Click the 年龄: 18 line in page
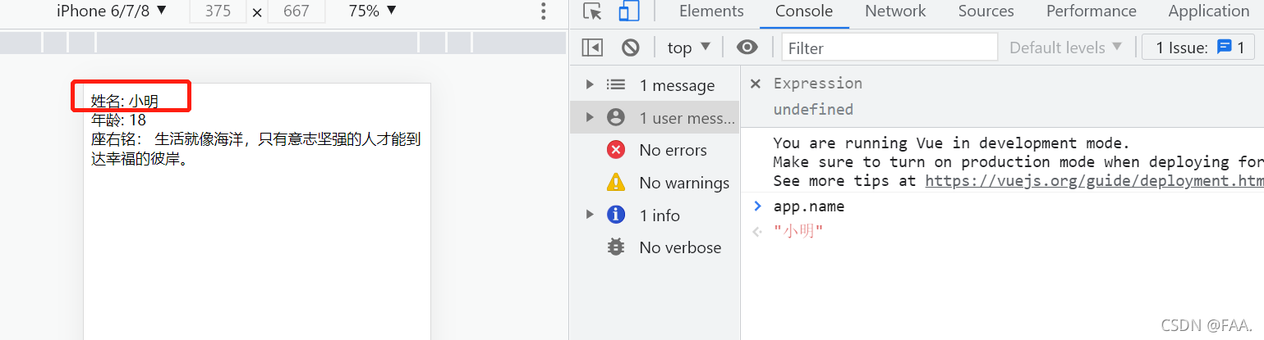Image resolution: width=1264 pixels, height=340 pixels. coord(118,120)
